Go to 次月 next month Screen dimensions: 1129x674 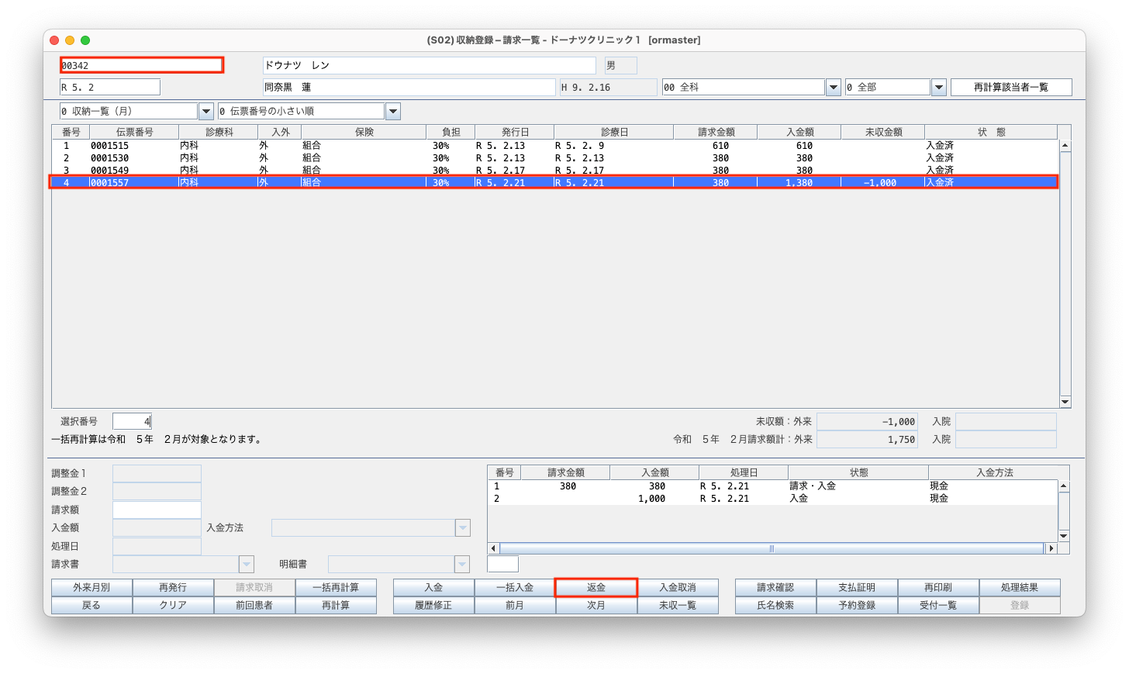(x=596, y=605)
